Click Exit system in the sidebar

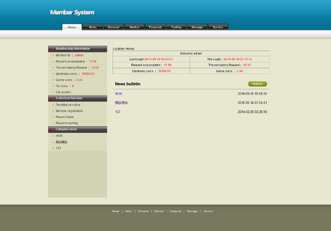pyautogui.click(x=63, y=92)
